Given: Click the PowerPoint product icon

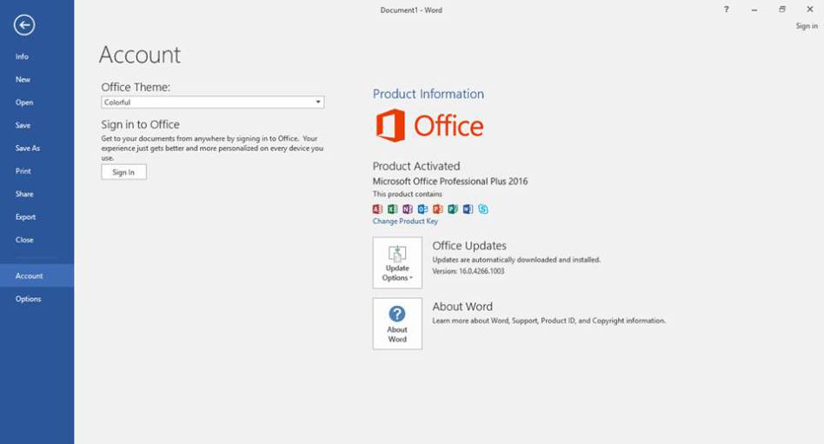Looking at the screenshot, I should point(438,209).
